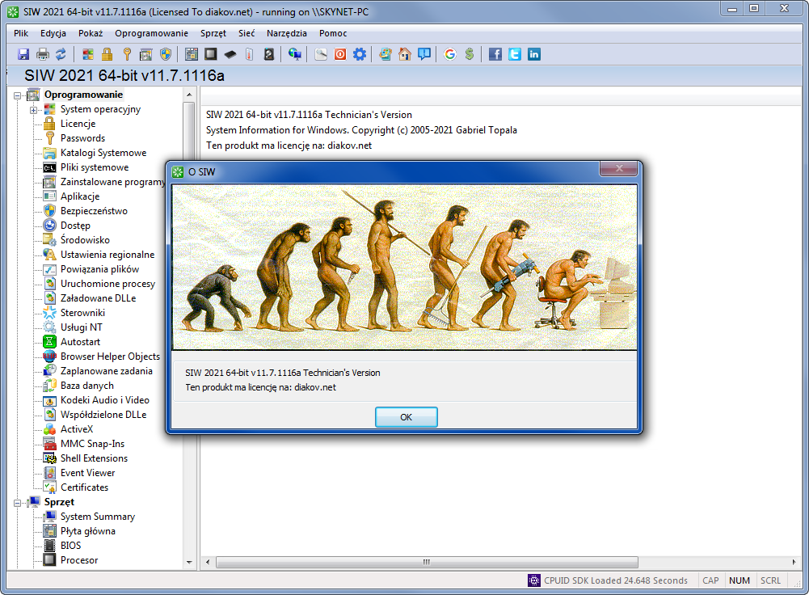Click the LinkedIn toolbar icon
Image resolution: width=809 pixels, height=595 pixels.
pos(534,54)
